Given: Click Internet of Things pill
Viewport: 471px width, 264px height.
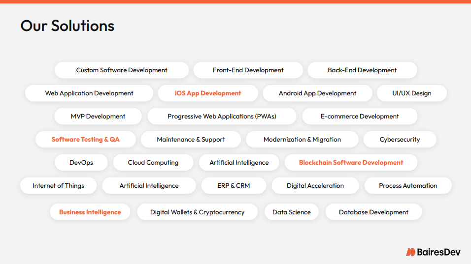Looking at the screenshot, I should click(58, 185).
